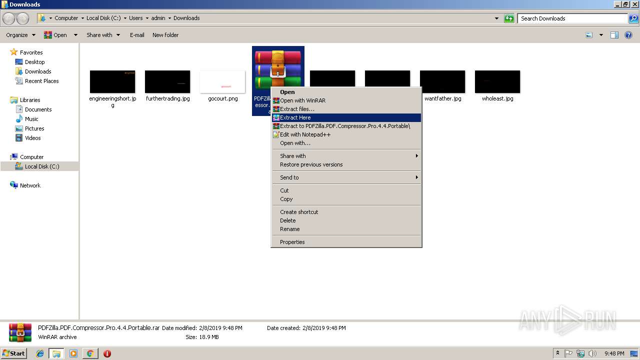Click Computer in address breadcrumb
Viewport: 640px width, 360px height.
(66, 18)
